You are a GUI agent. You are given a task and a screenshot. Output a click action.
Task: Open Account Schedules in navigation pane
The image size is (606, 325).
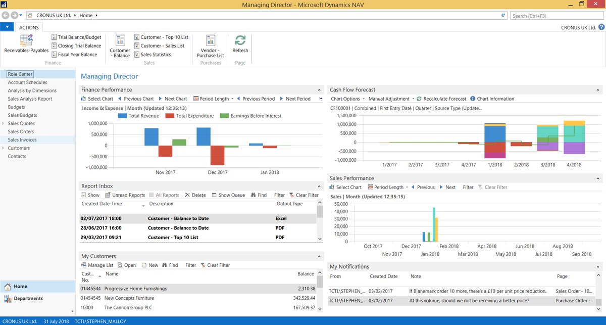click(27, 82)
